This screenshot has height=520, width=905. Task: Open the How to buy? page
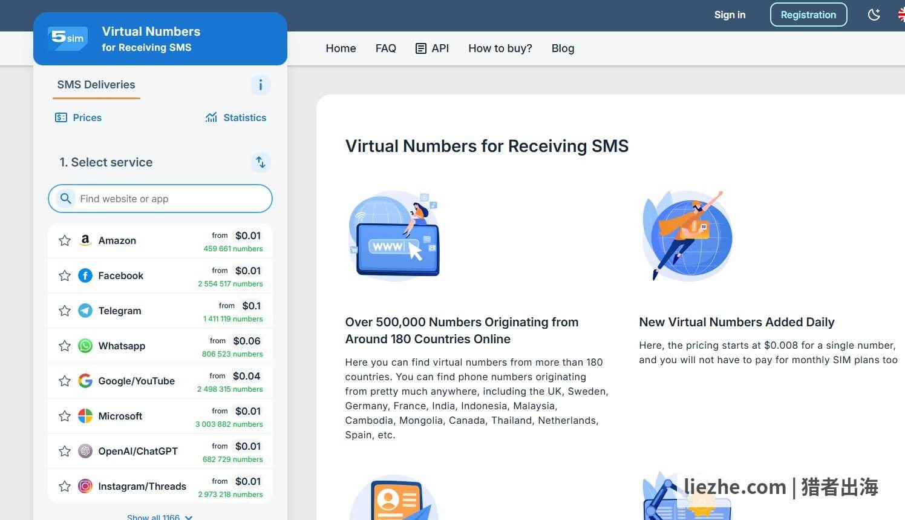click(500, 48)
